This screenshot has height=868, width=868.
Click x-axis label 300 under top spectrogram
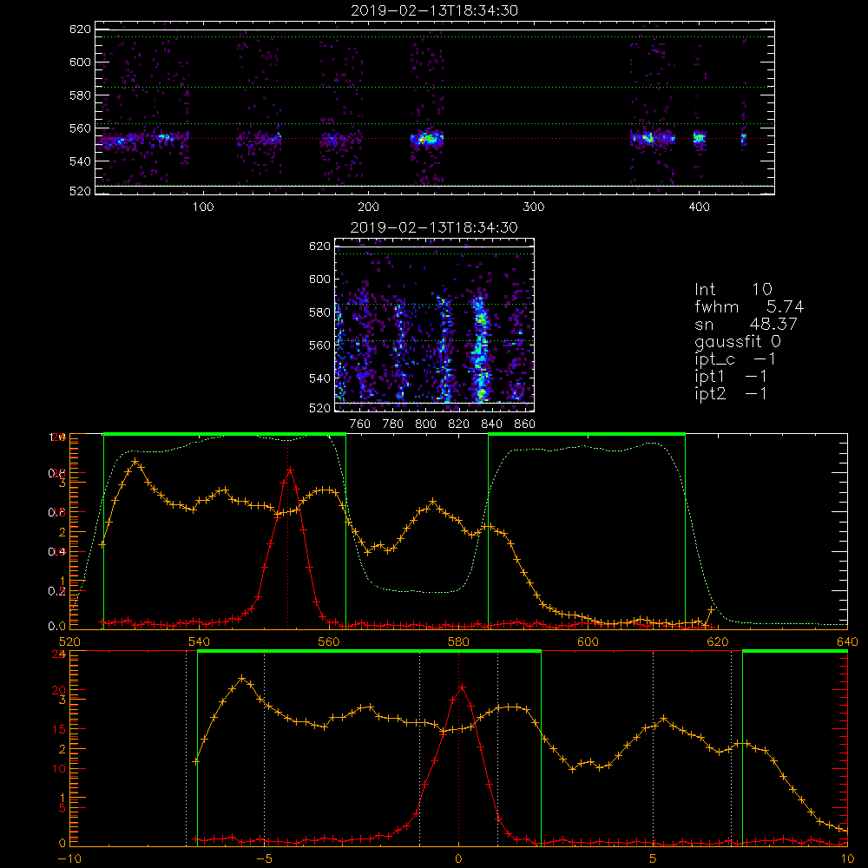(534, 207)
